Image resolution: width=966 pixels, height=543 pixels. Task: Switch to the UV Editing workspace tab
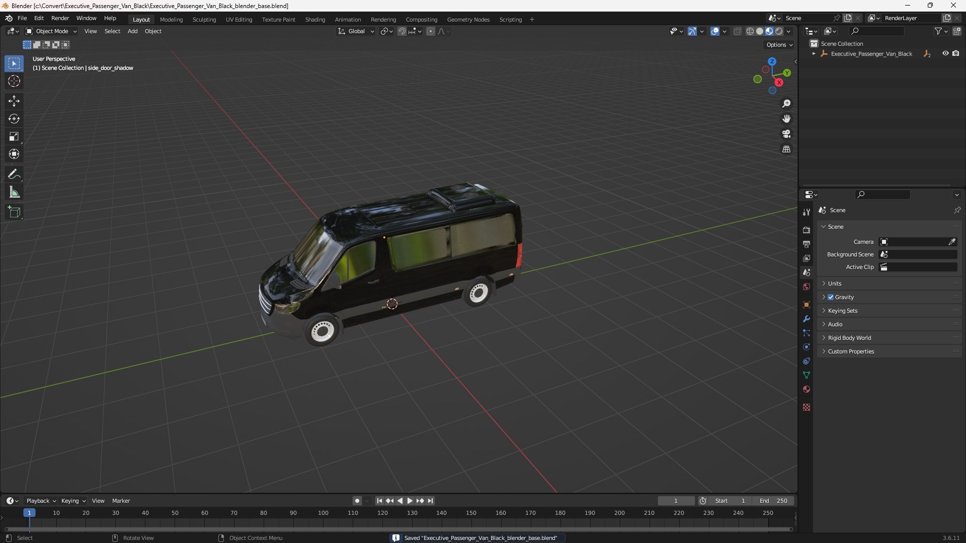(x=239, y=20)
